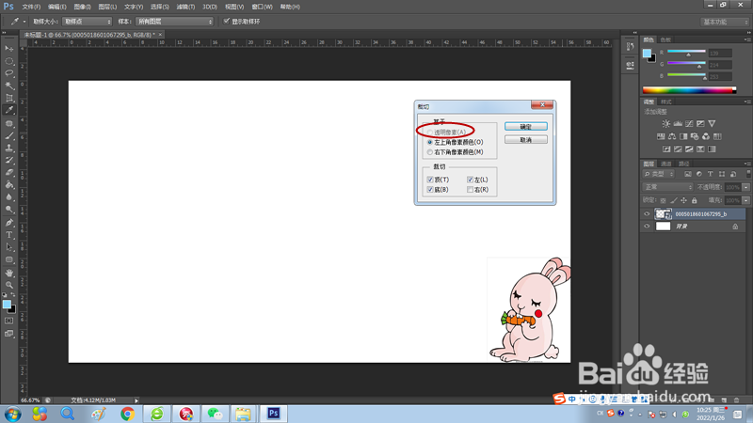Viewport: 753px width, 423px height.
Task: Add Levels adjustment icon
Action: pyautogui.click(x=678, y=124)
